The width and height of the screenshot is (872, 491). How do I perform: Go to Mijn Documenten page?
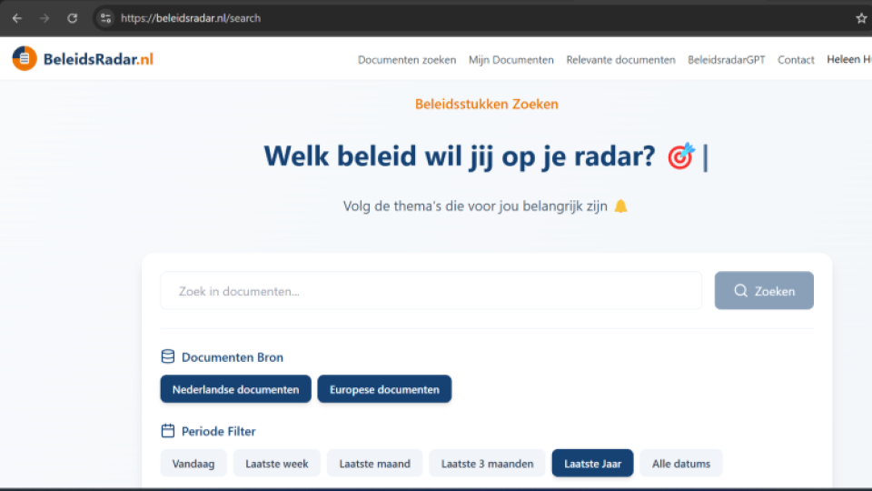pos(511,60)
